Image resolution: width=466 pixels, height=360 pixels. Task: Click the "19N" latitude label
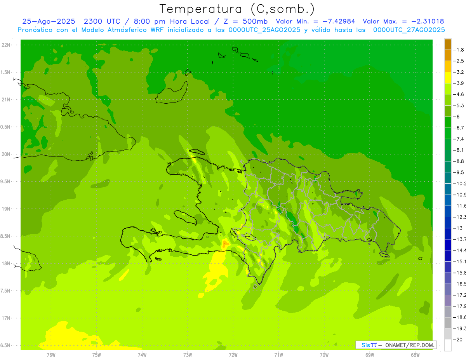coord(7,209)
